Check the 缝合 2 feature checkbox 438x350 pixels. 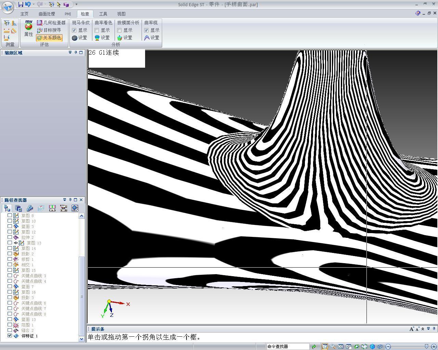[10, 330]
